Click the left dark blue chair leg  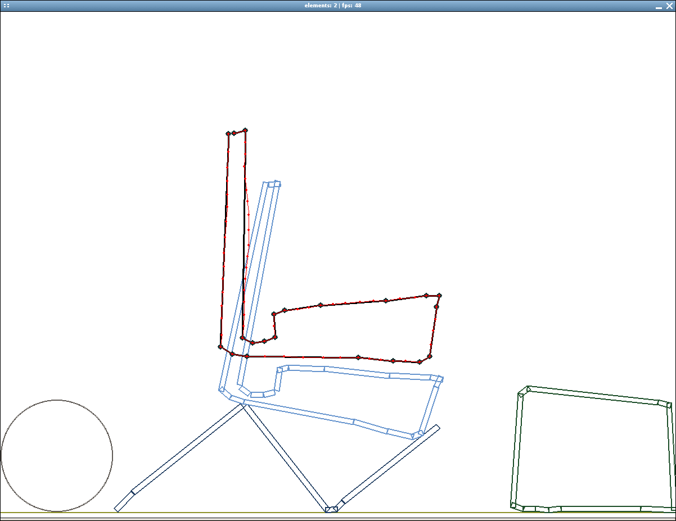[179, 457]
